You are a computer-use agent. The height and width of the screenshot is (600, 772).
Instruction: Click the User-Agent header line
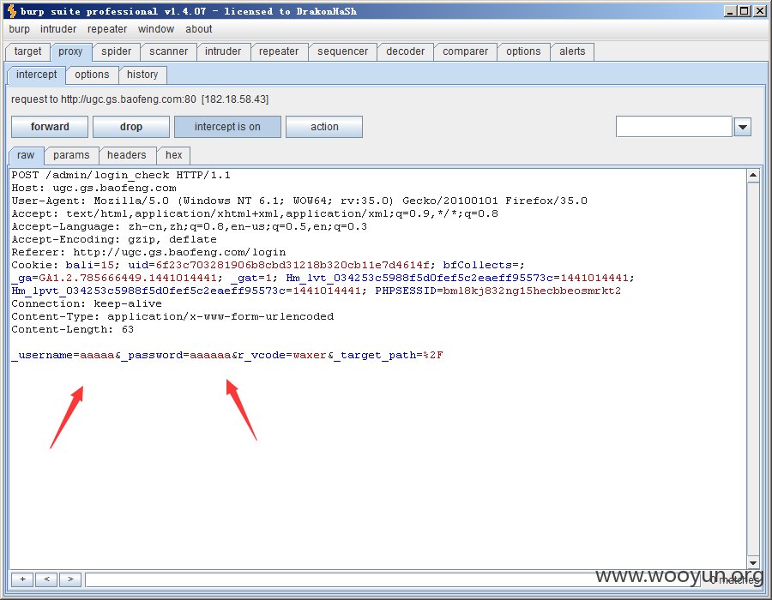click(x=299, y=201)
